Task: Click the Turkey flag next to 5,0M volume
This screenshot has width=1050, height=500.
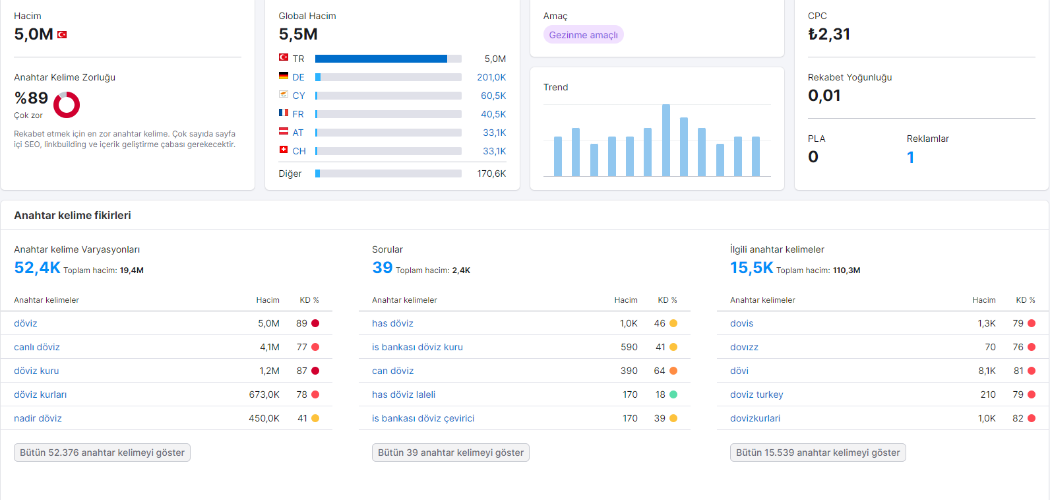Action: coord(62,34)
